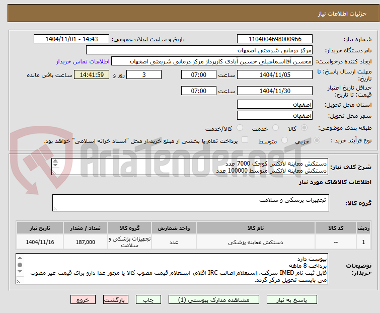The width and height of the screenshot is (380, 313).
Task: Click the announcement date 1404/11/01 field
Action: 71,39
